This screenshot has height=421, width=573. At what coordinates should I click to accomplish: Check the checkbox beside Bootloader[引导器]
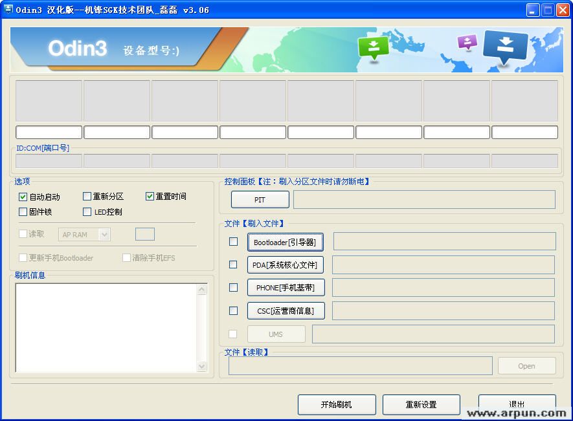click(x=233, y=241)
